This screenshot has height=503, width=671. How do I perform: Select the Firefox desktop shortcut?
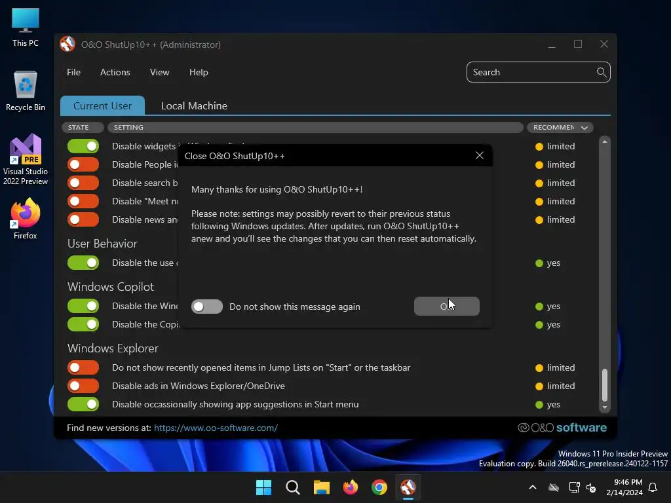coord(26,219)
